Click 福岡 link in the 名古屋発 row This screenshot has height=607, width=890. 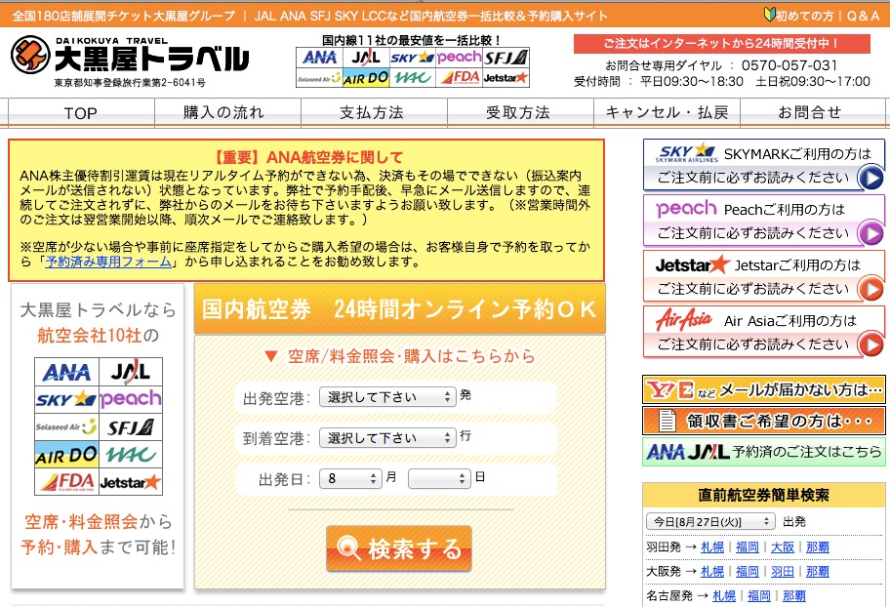pyautogui.click(x=759, y=595)
